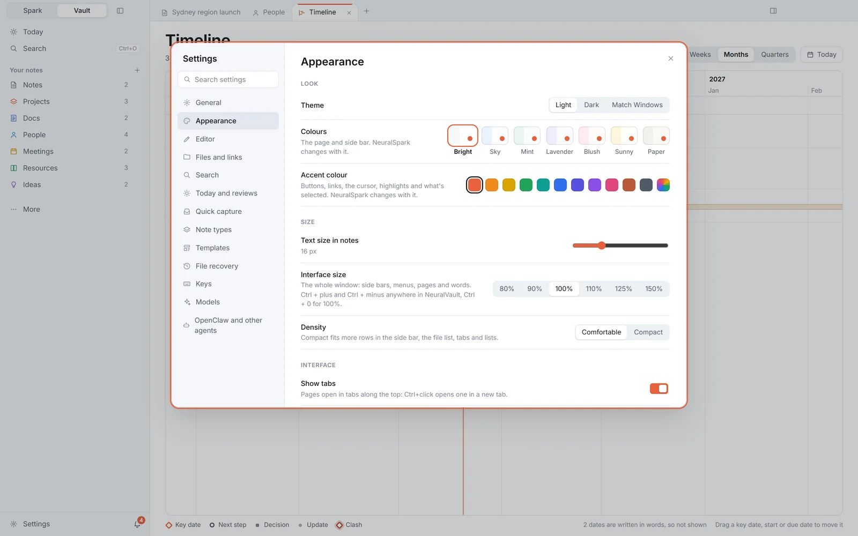Set interface size to 125%
The height and width of the screenshot is (536, 858).
click(624, 289)
